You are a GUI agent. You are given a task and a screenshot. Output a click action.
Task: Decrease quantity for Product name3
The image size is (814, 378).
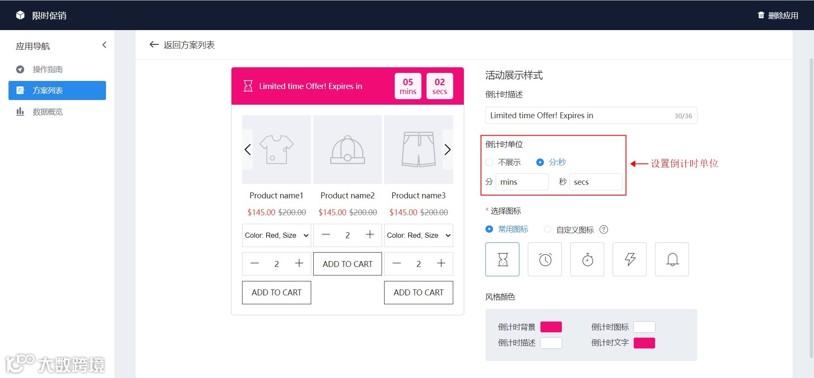396,264
